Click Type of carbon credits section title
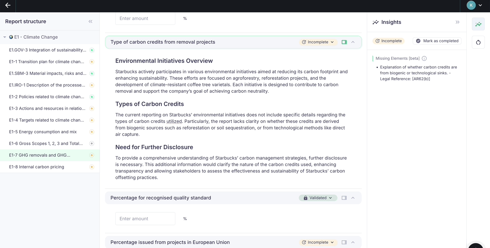This screenshot has height=248, width=490. [163, 42]
